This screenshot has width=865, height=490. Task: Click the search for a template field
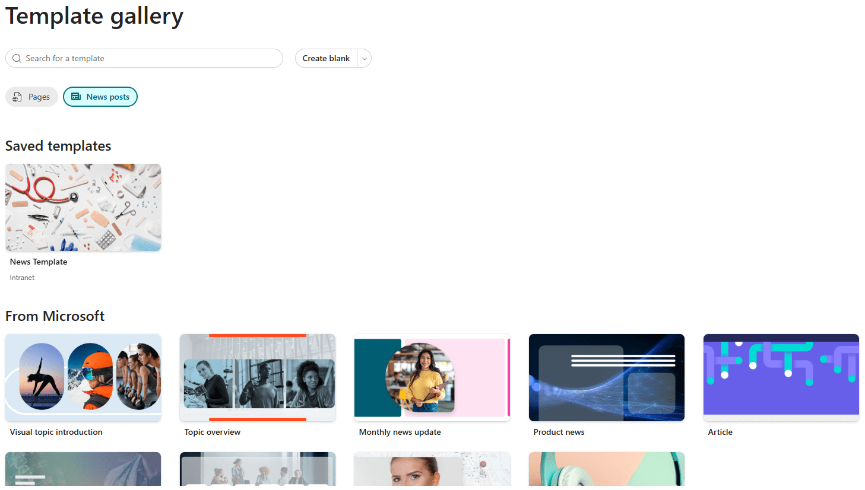click(x=144, y=58)
